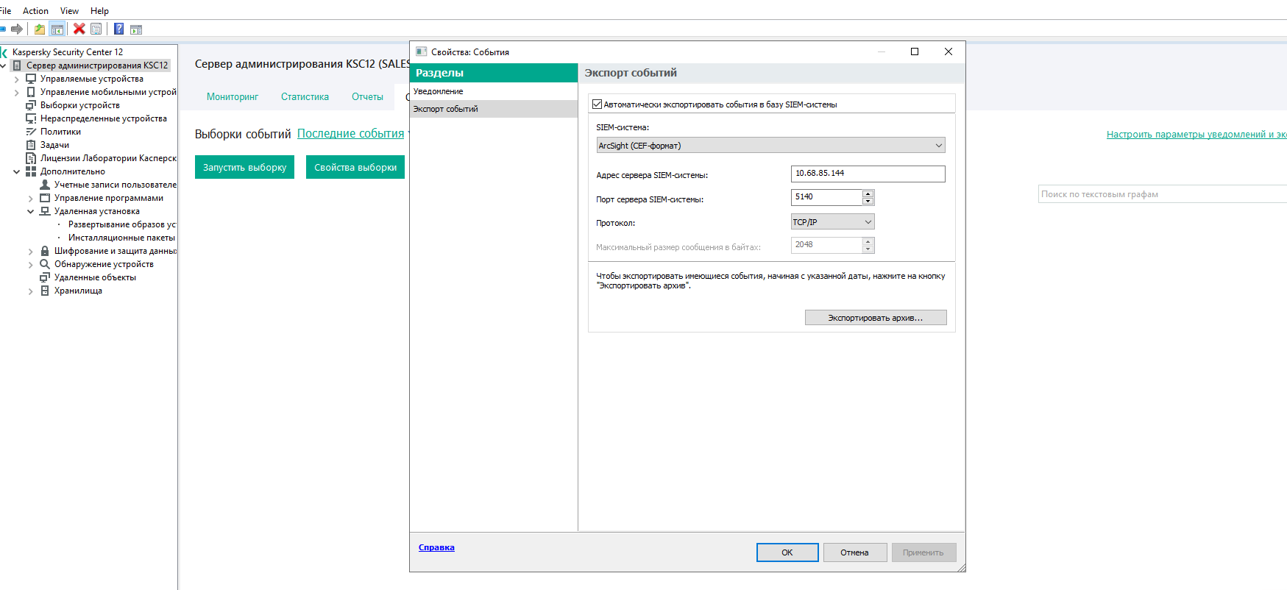1287x590 pixels.
Task: Click the Forward arrow in the toolbar
Action: pos(17,29)
